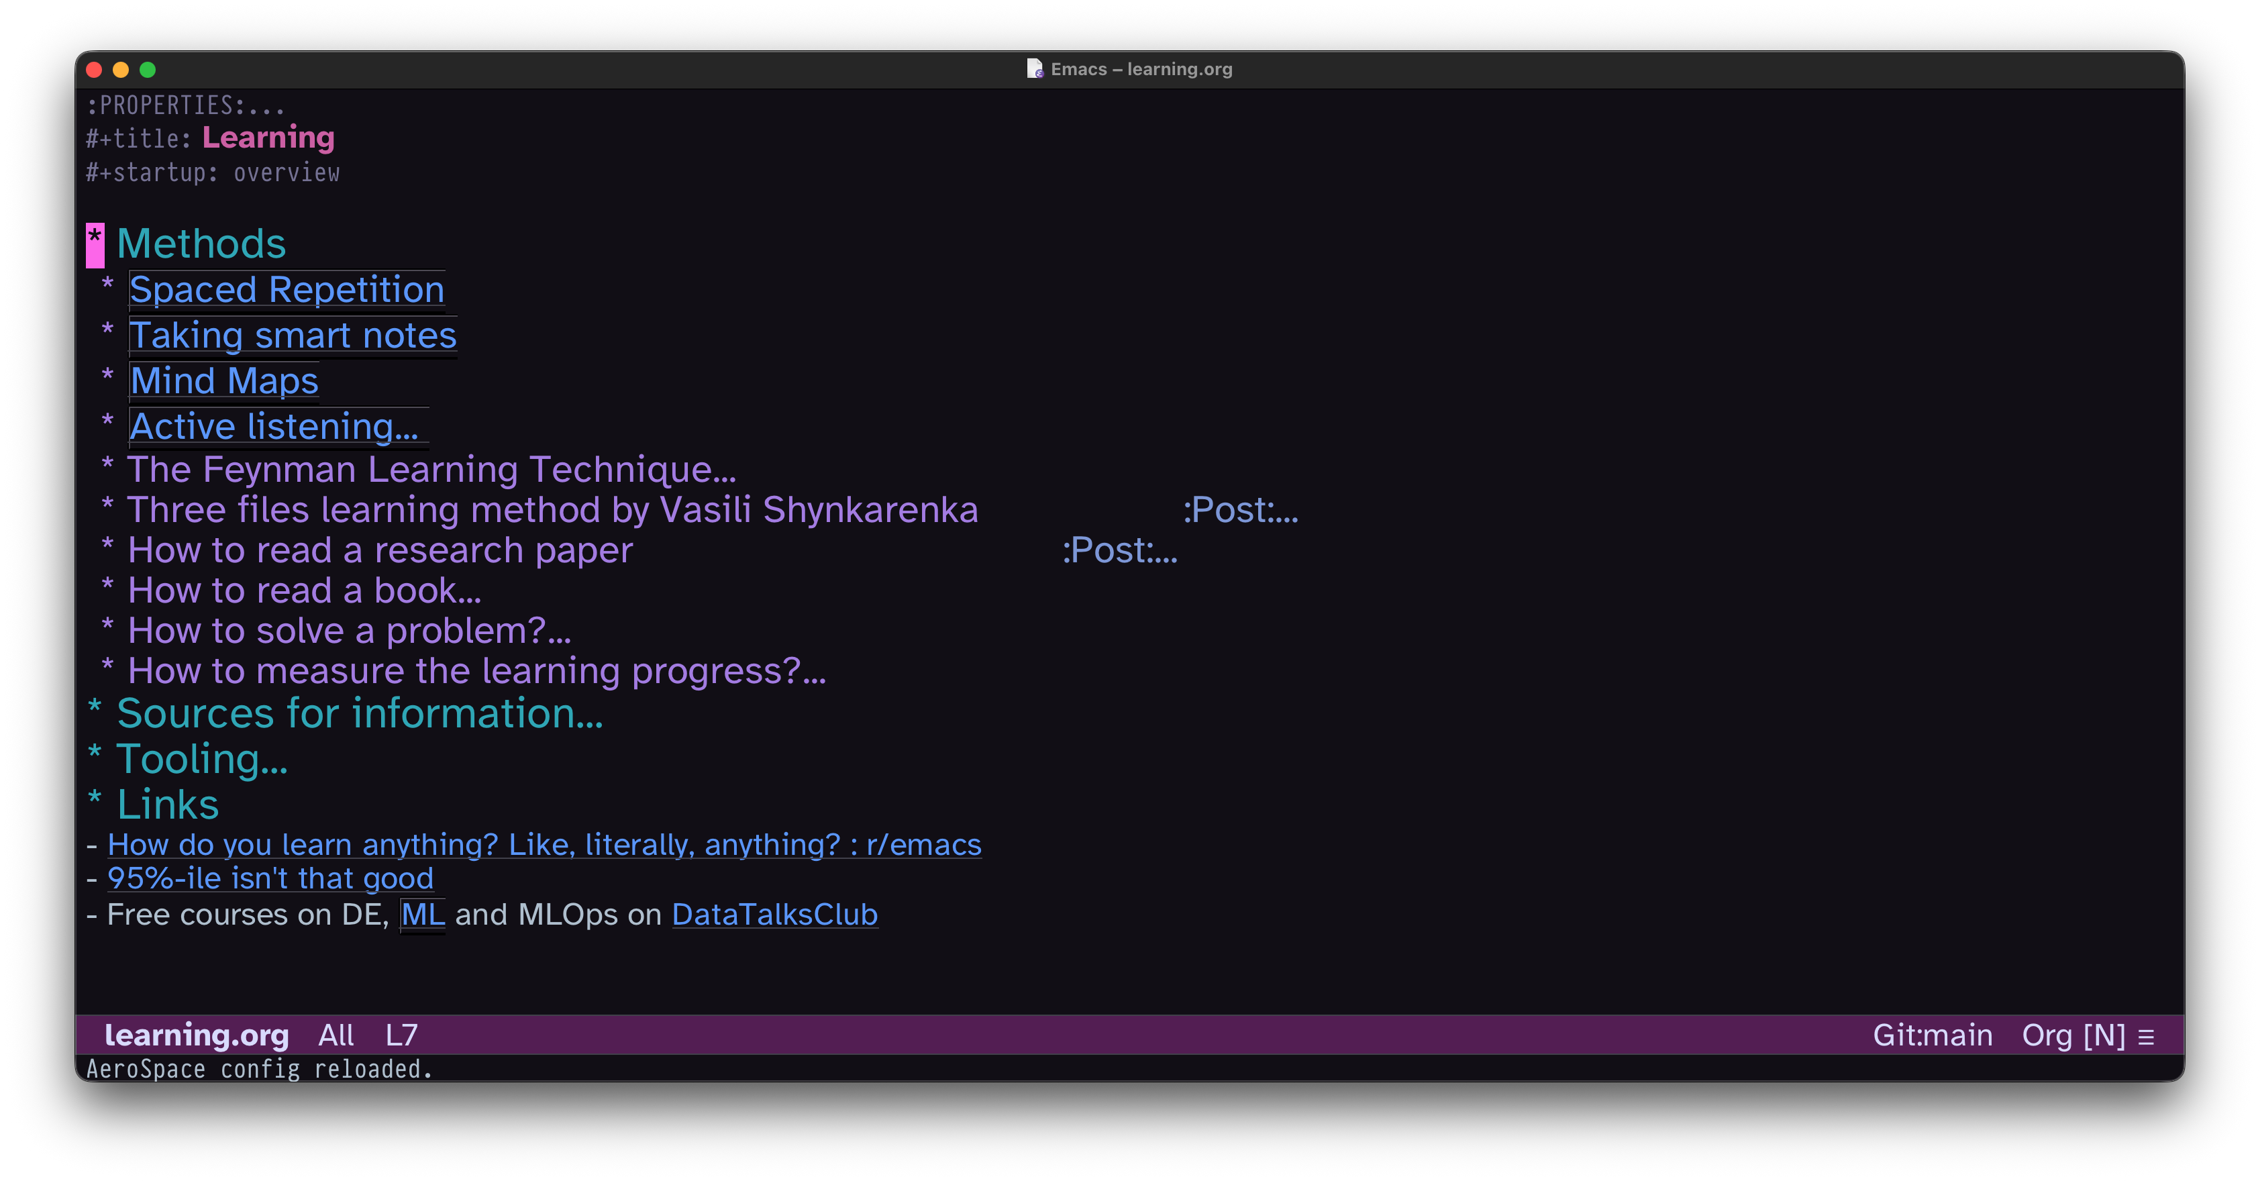The height and width of the screenshot is (1181, 2260).
Task: Open the Spaced Repetition link
Action: 286,291
